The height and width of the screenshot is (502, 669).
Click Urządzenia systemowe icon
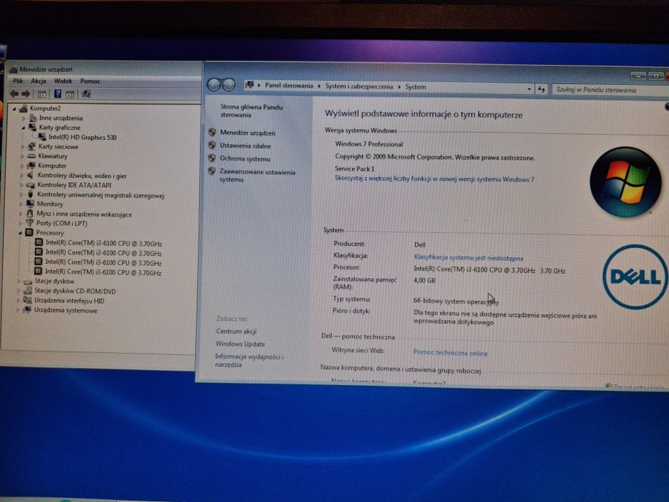(x=27, y=310)
